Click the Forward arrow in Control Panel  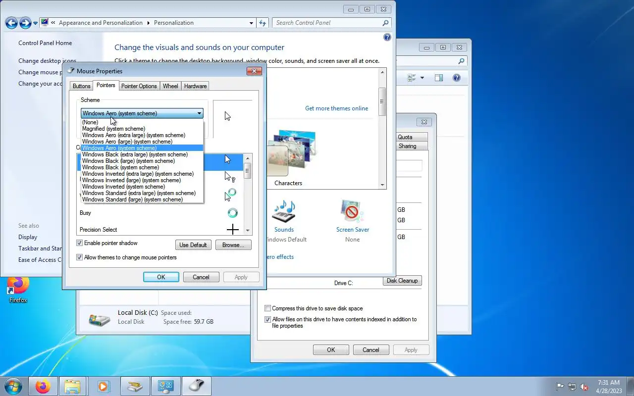(x=25, y=23)
